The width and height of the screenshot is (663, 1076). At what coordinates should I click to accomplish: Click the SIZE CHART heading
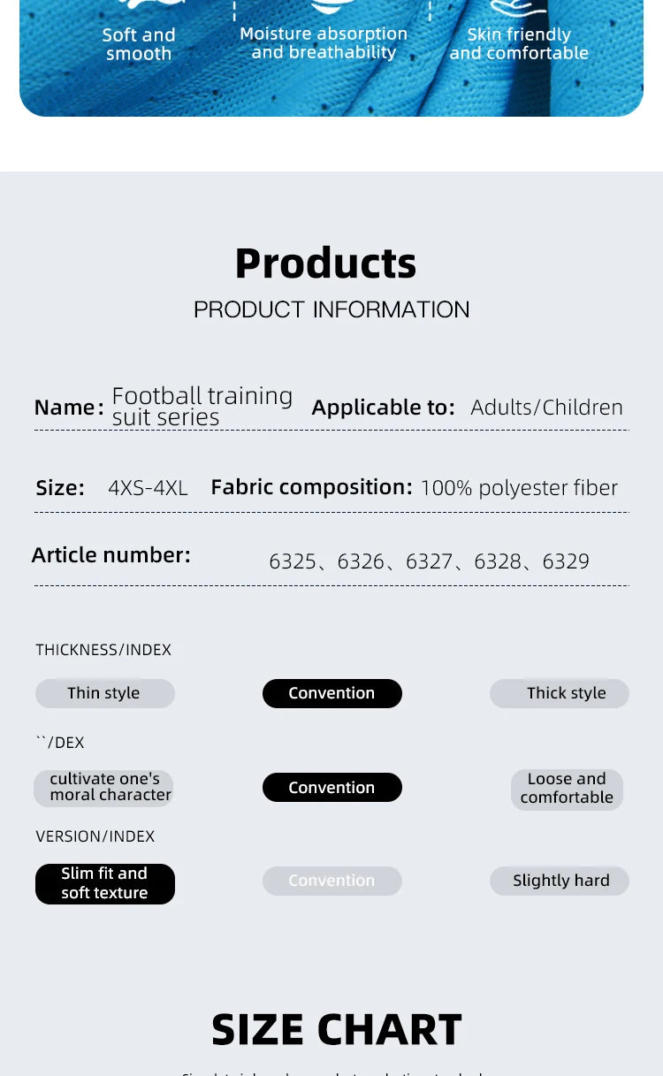pos(336,1029)
